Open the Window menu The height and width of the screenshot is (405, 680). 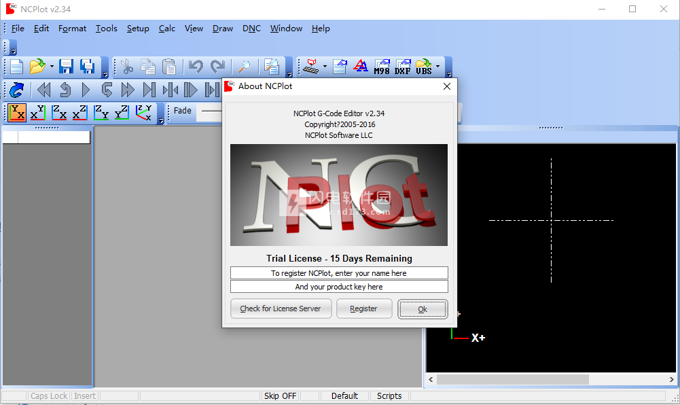click(x=286, y=29)
